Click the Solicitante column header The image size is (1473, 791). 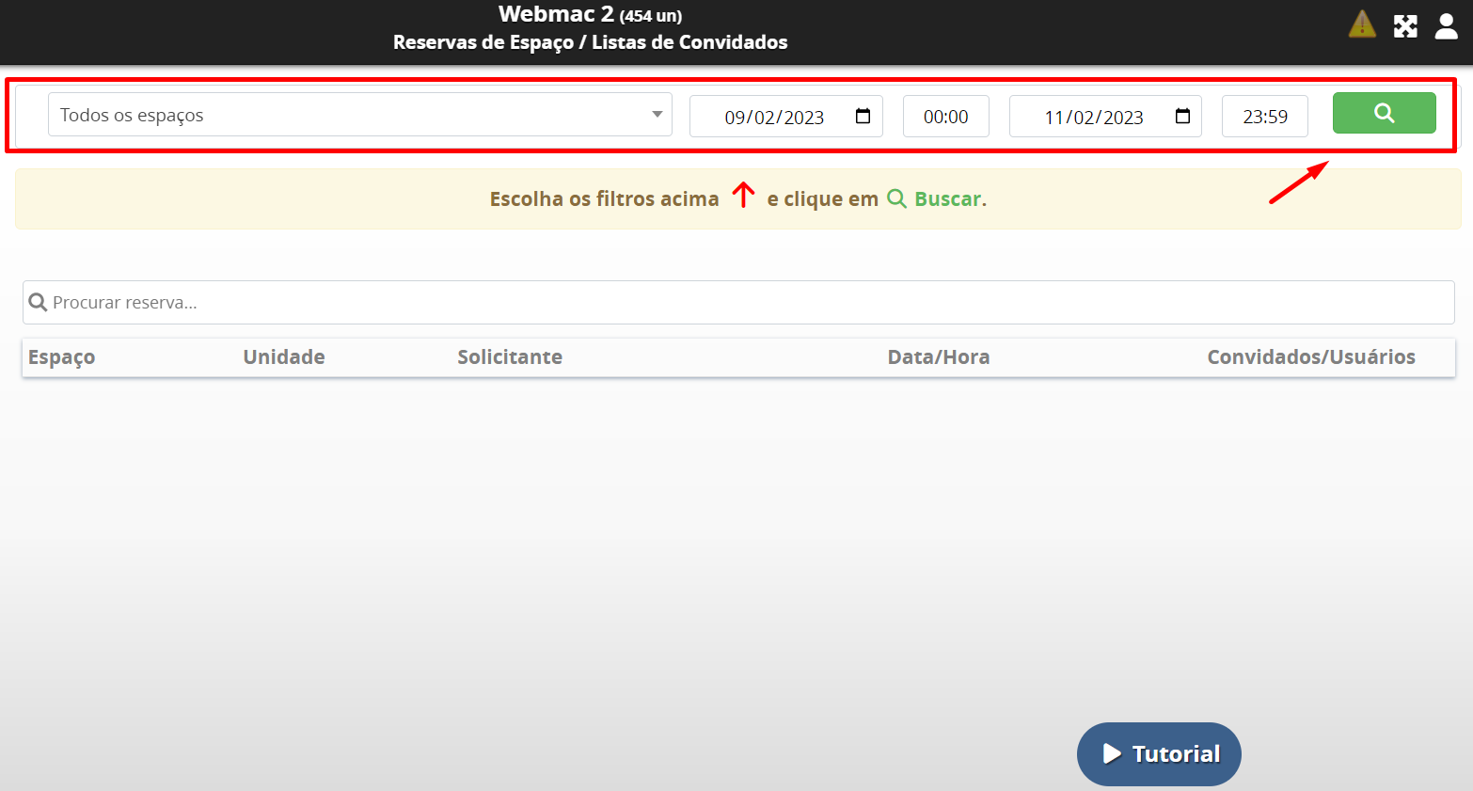point(510,357)
